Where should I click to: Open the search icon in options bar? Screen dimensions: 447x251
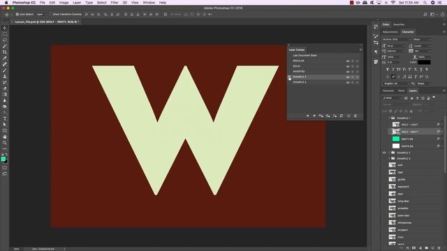[425, 14]
